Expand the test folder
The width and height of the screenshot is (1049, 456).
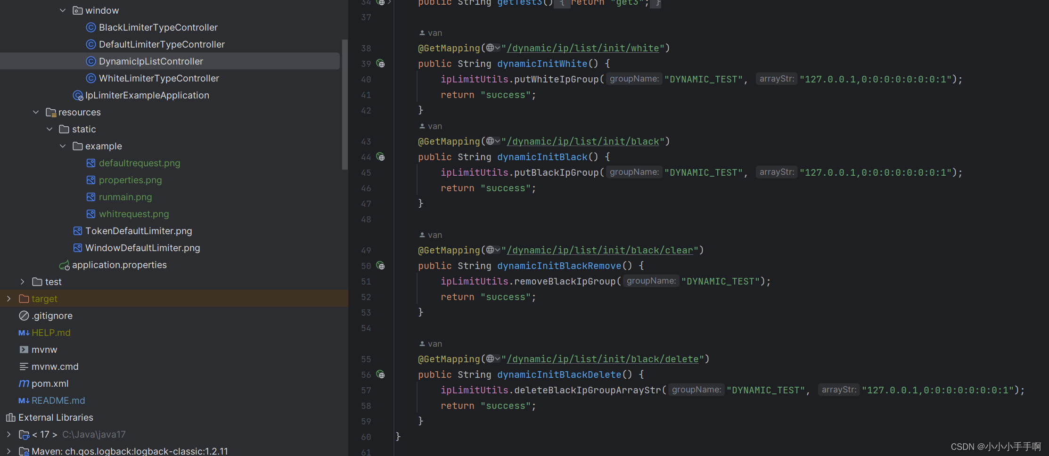tap(22, 282)
